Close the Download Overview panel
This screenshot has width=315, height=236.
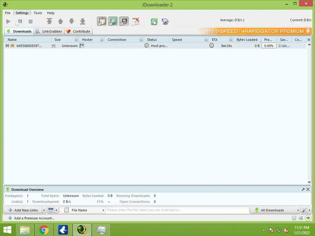point(308,189)
